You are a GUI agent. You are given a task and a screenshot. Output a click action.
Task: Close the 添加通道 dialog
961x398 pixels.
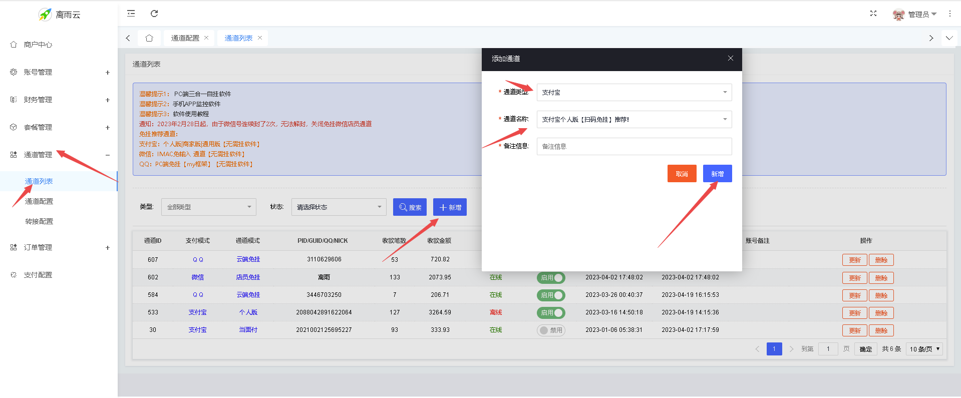731,59
